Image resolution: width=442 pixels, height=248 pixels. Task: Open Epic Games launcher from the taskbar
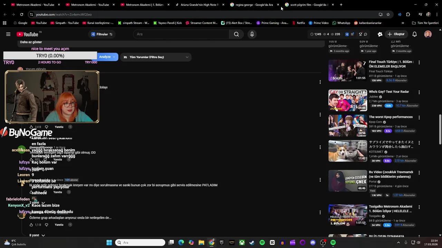click(222, 242)
